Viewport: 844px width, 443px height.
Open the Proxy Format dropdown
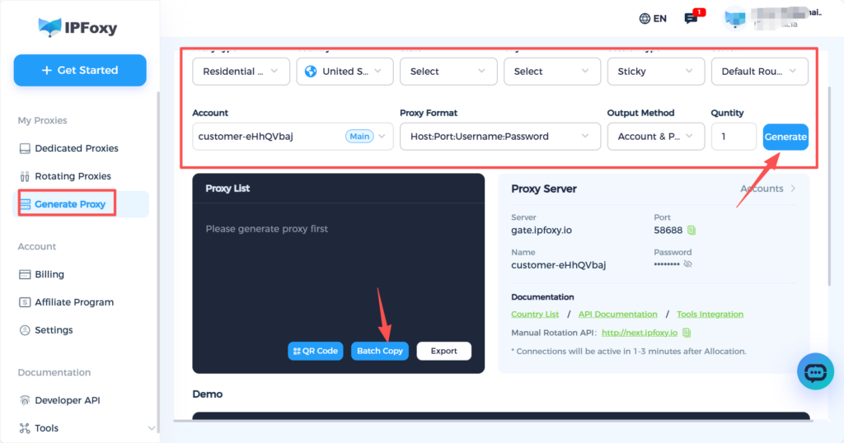[499, 137]
